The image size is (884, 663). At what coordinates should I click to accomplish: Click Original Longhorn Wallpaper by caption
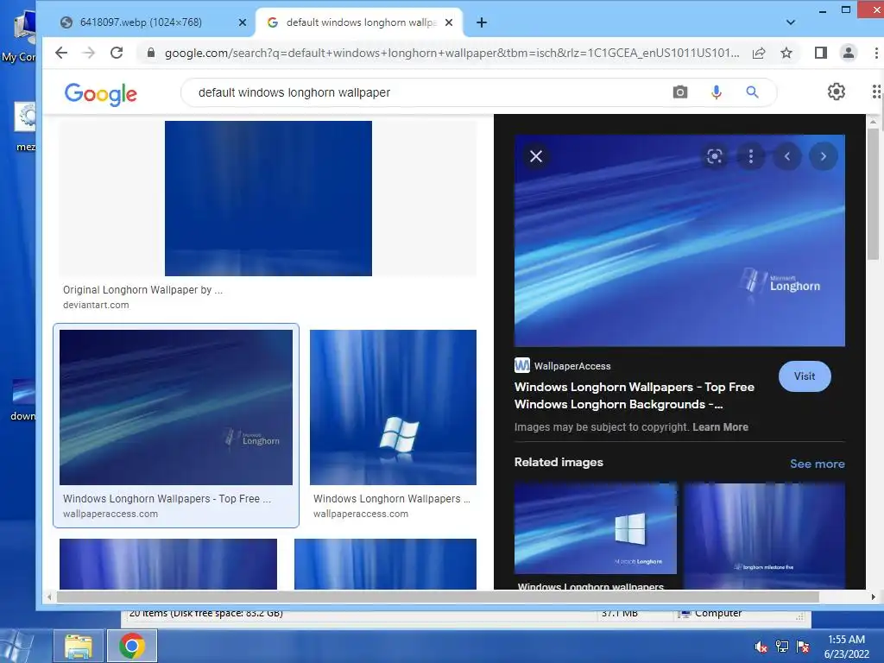(x=142, y=290)
